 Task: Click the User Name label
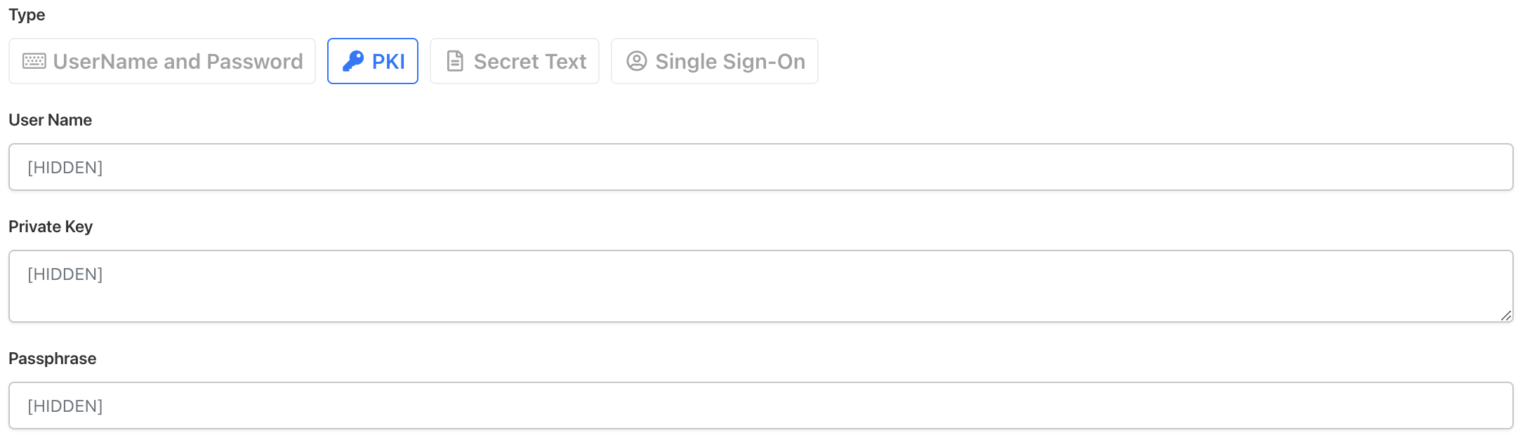pos(50,120)
